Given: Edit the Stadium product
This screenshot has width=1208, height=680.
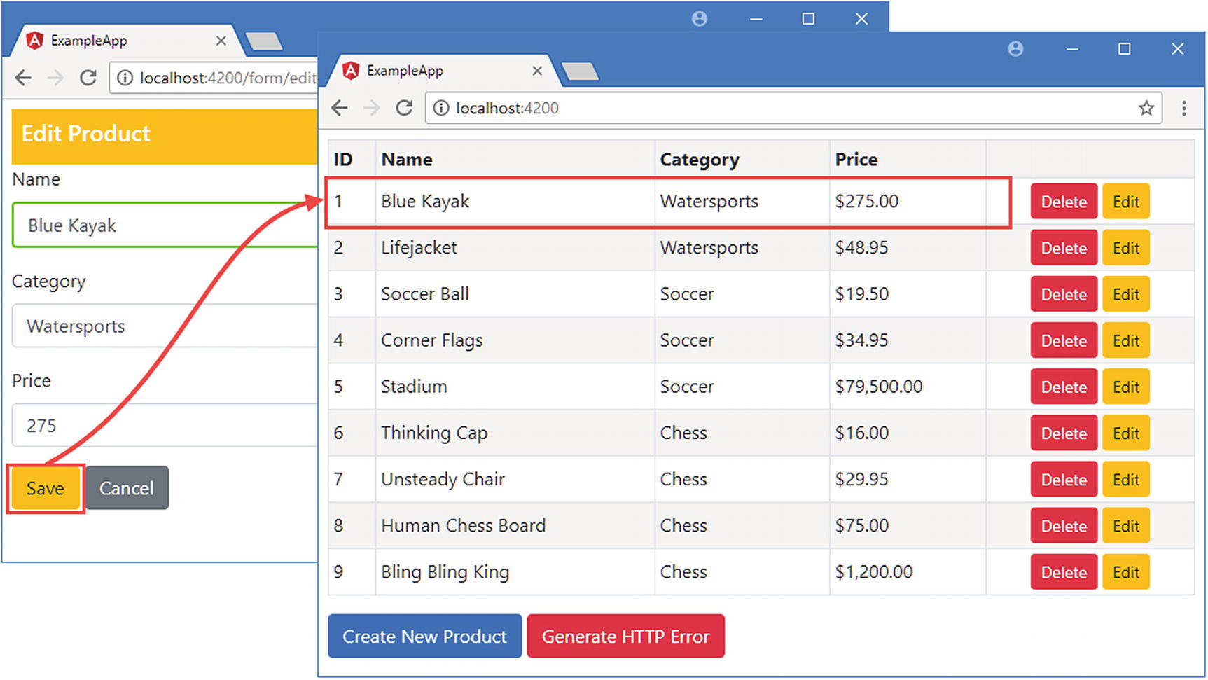Looking at the screenshot, I should click(1126, 387).
